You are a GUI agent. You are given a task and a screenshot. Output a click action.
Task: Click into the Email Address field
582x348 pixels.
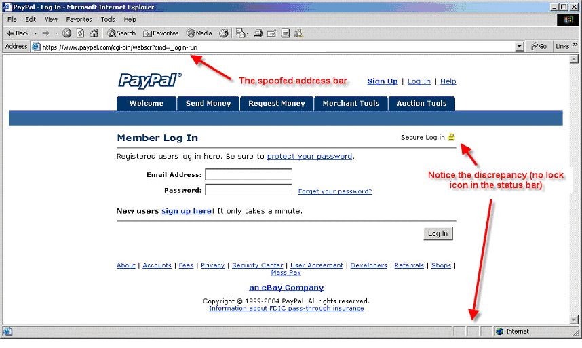(248, 174)
